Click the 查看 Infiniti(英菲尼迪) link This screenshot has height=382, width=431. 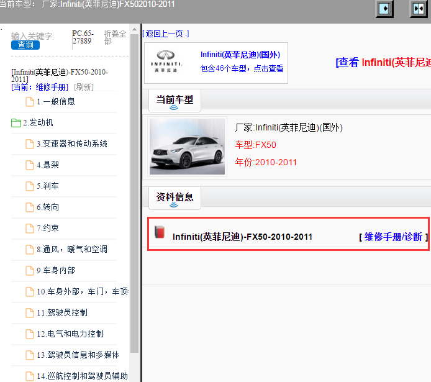(x=383, y=62)
